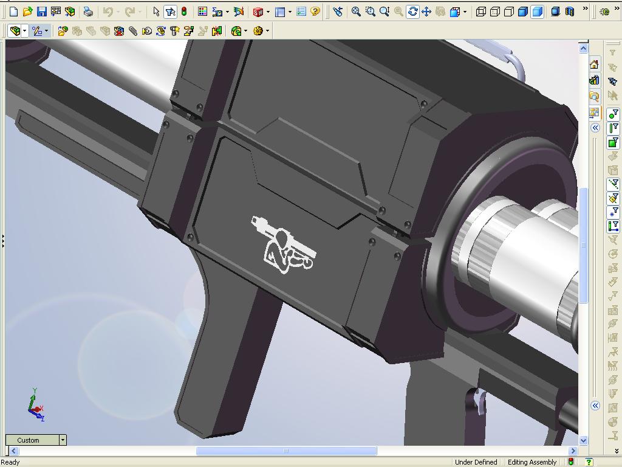Click the Open folder icon
This screenshot has height=467, width=622.
27,12
